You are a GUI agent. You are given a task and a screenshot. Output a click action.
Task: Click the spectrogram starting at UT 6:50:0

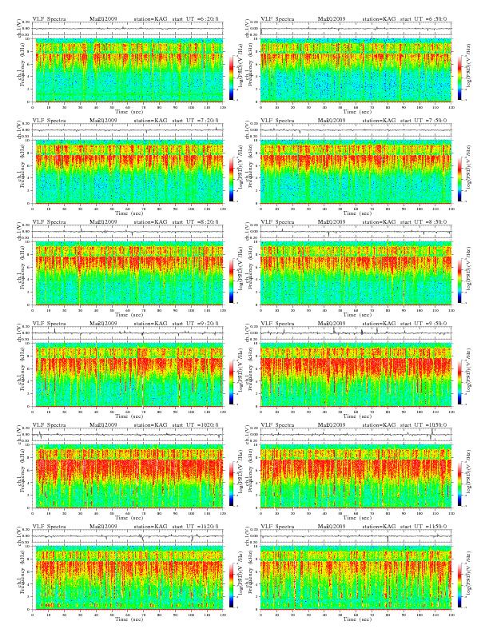[x=356, y=70]
